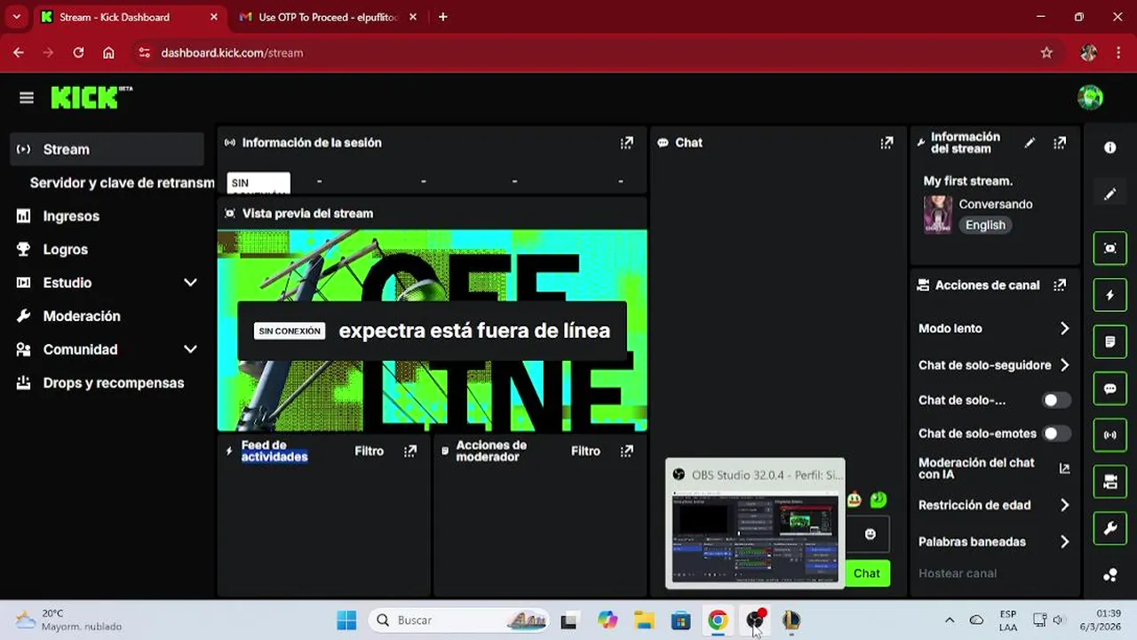The height and width of the screenshot is (640, 1137).
Task: Open Chrome profile avatar
Action: tap(1089, 52)
